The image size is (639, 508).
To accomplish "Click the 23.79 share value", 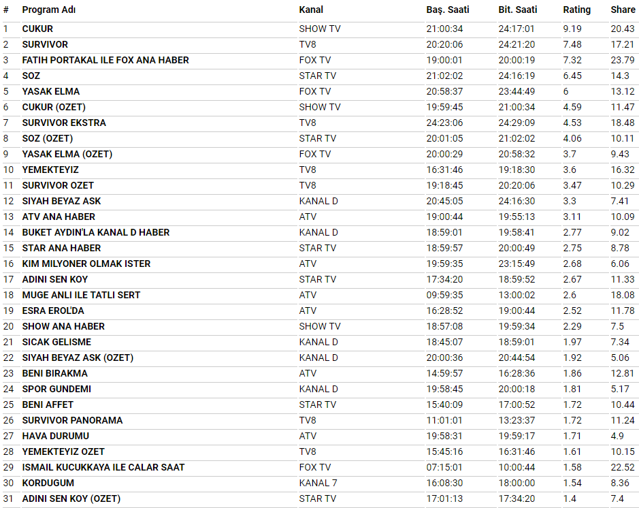I will (x=622, y=60).
